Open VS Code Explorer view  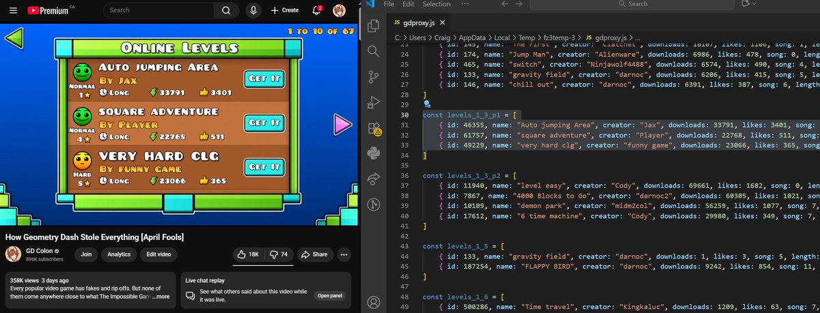pos(374,27)
